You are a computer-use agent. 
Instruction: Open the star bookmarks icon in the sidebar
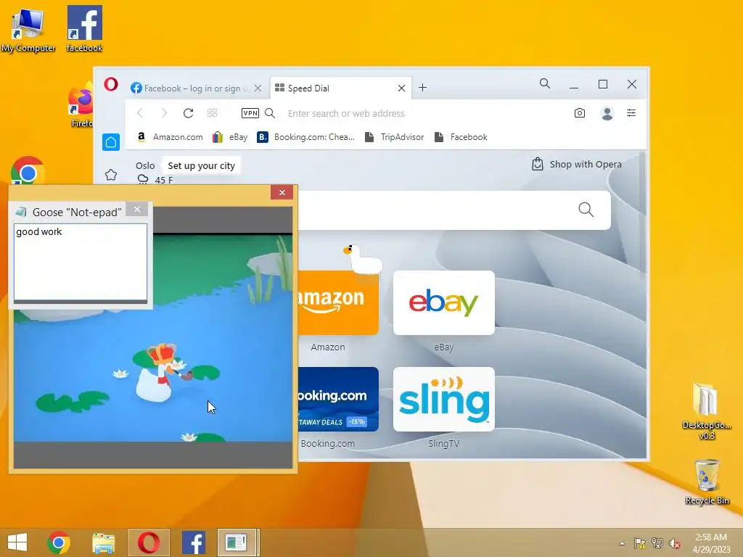tap(111, 175)
